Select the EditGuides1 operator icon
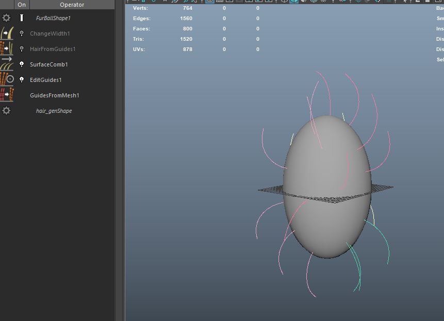444x321 pixels. [6, 80]
